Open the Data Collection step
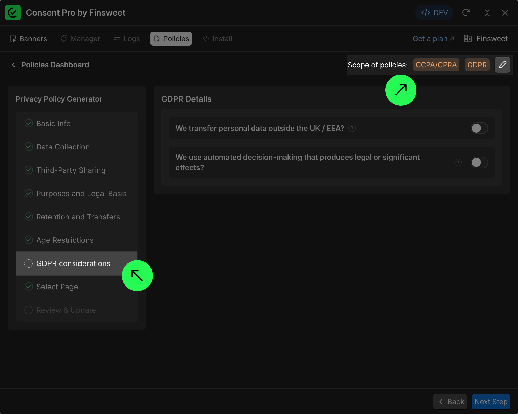 77,147
